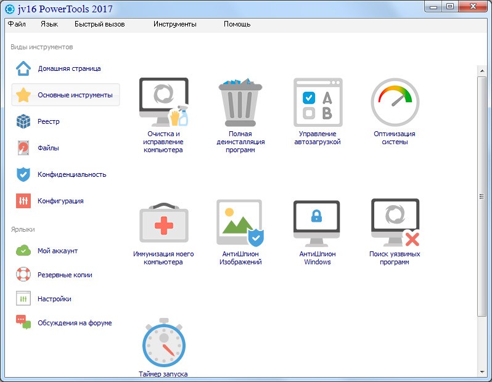Screen dimensions: 492x382
Task: Click the Конфигурация sliders icon
Action: tap(23, 201)
